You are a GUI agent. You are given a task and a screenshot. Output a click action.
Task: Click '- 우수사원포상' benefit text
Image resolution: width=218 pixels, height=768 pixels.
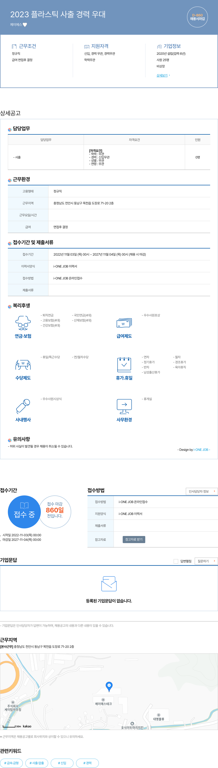[x=151, y=315]
